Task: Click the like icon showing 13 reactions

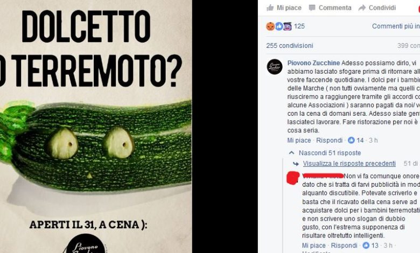Action: [366, 245]
